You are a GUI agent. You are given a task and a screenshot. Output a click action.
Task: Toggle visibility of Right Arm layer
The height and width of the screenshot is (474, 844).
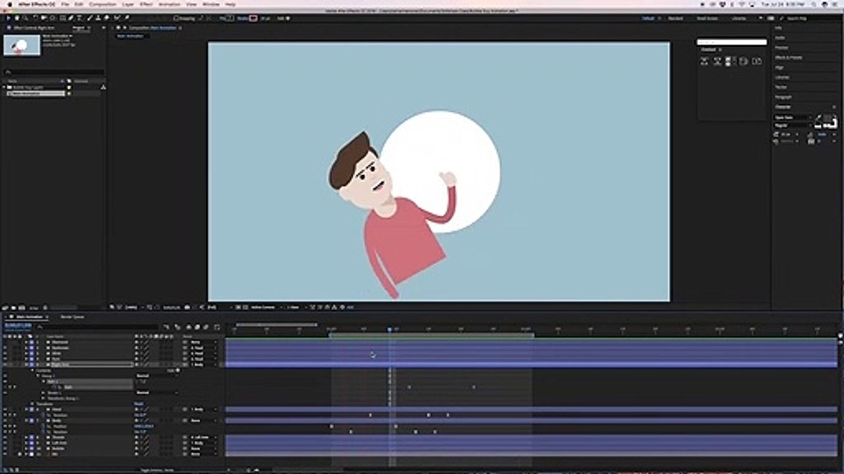[5, 364]
